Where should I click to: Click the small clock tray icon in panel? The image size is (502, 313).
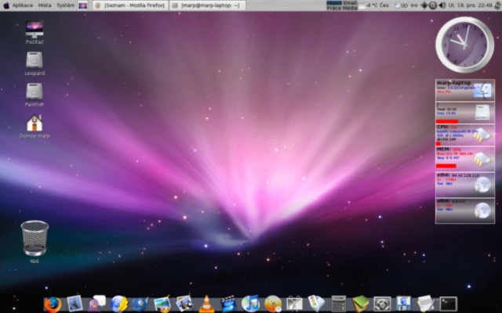pyautogui.click(x=398, y=5)
